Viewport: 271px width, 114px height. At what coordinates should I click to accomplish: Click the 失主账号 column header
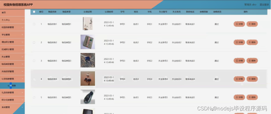point(163,12)
